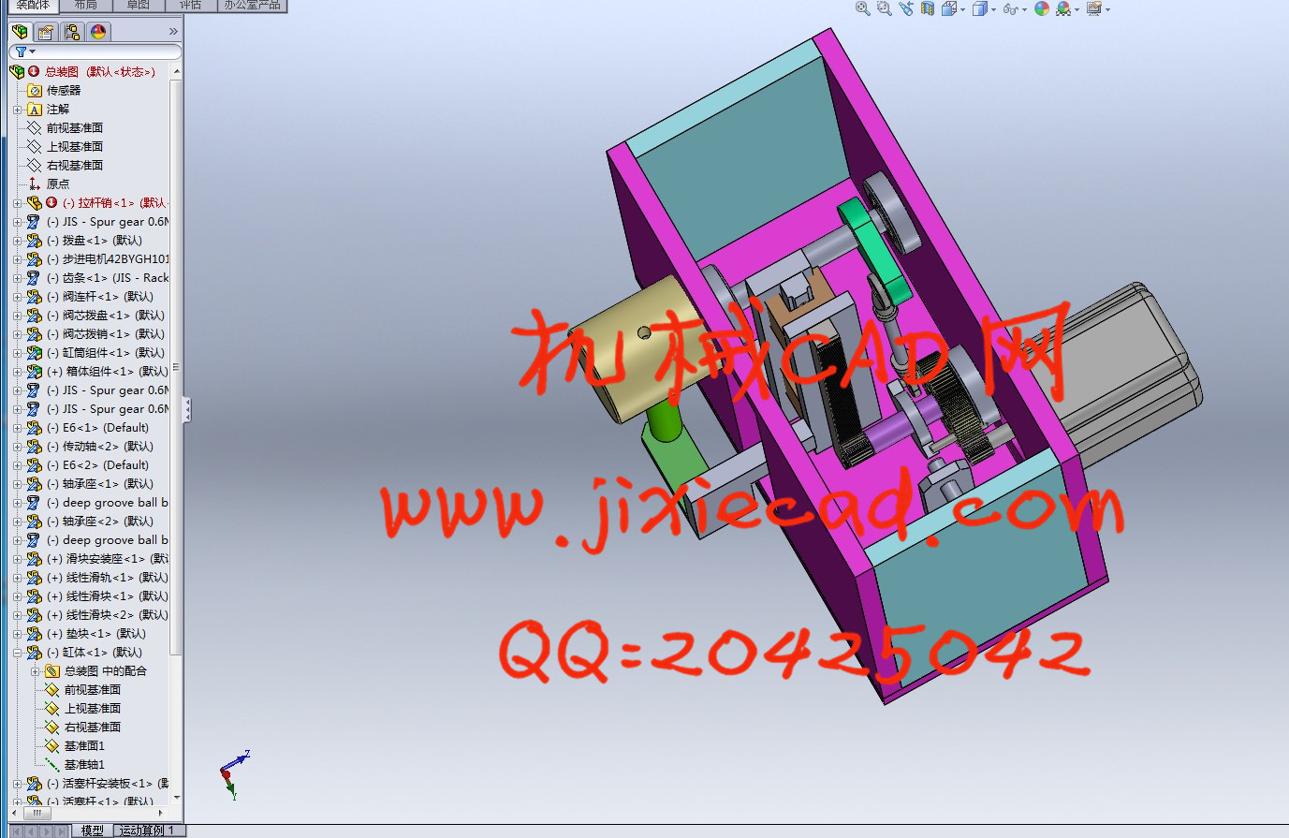The height and width of the screenshot is (838, 1289).
Task: Collapse the feature tree panel using side handle
Action: (186, 409)
